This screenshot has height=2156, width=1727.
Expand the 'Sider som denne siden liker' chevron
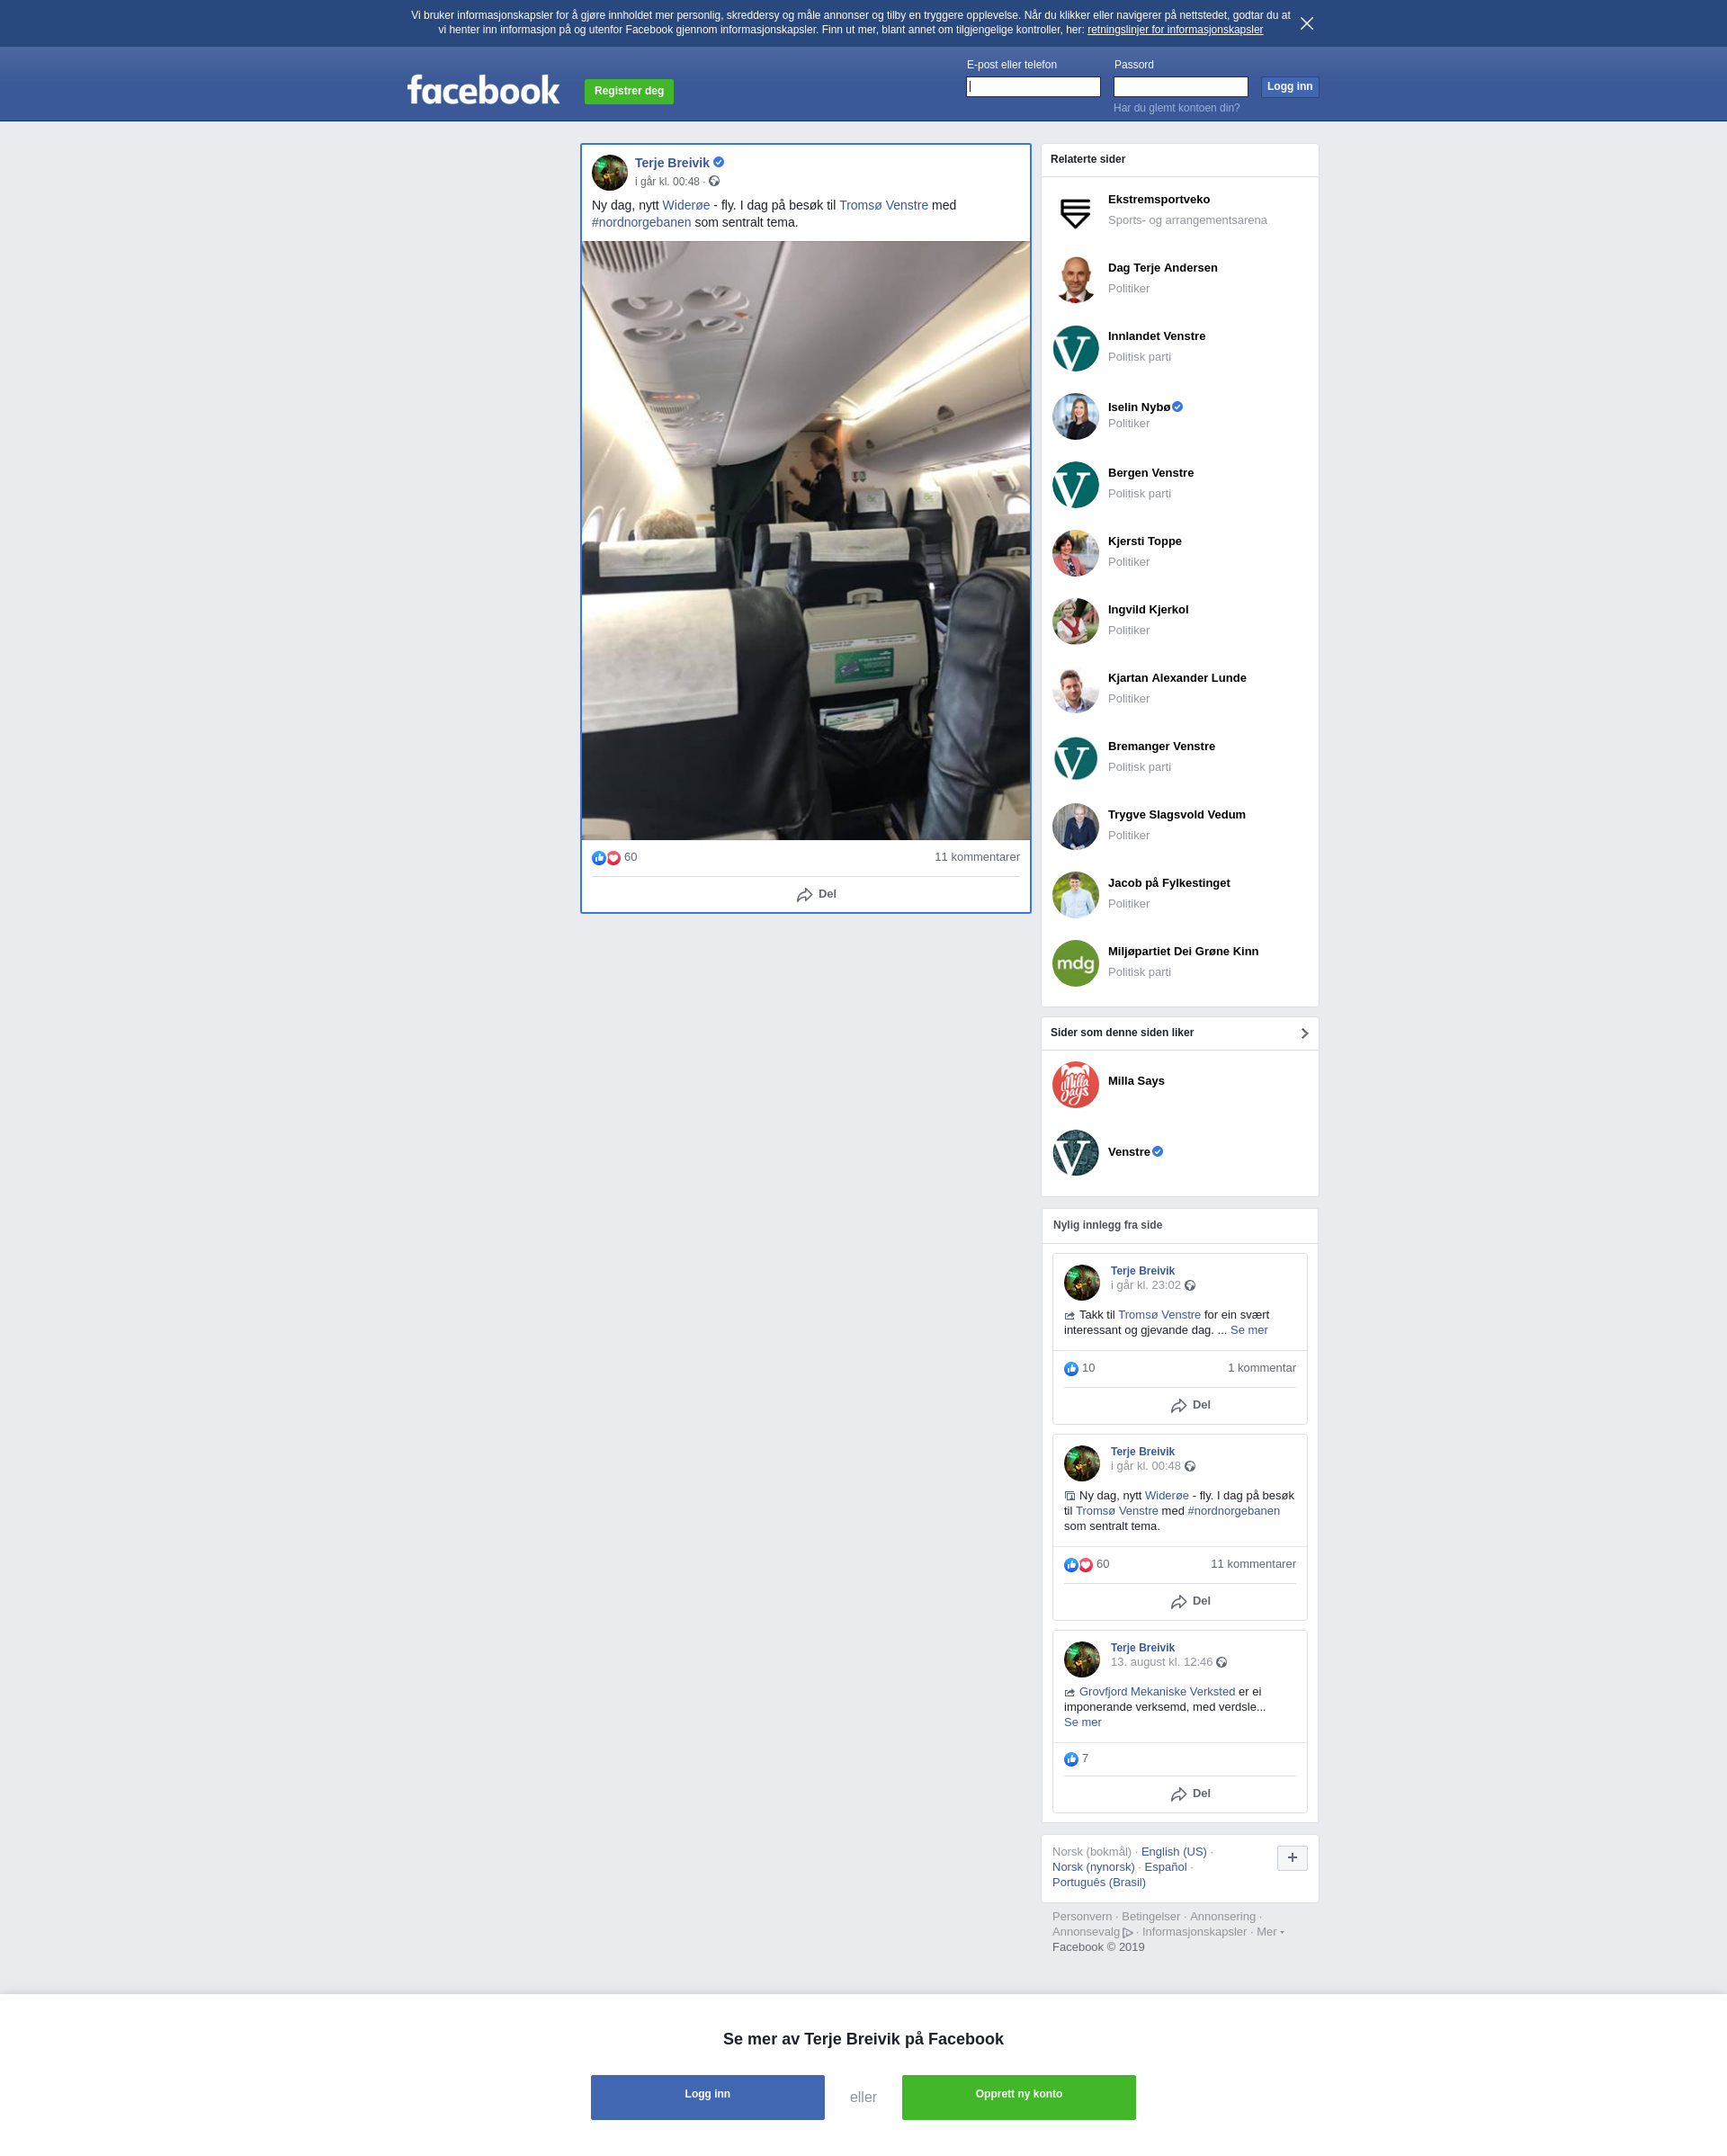(x=1304, y=1033)
